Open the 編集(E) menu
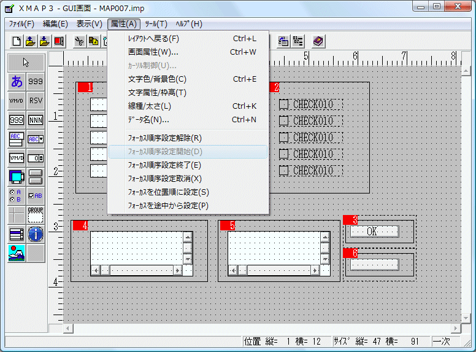Screen dimensions: 476x352 pyautogui.click(x=55, y=24)
